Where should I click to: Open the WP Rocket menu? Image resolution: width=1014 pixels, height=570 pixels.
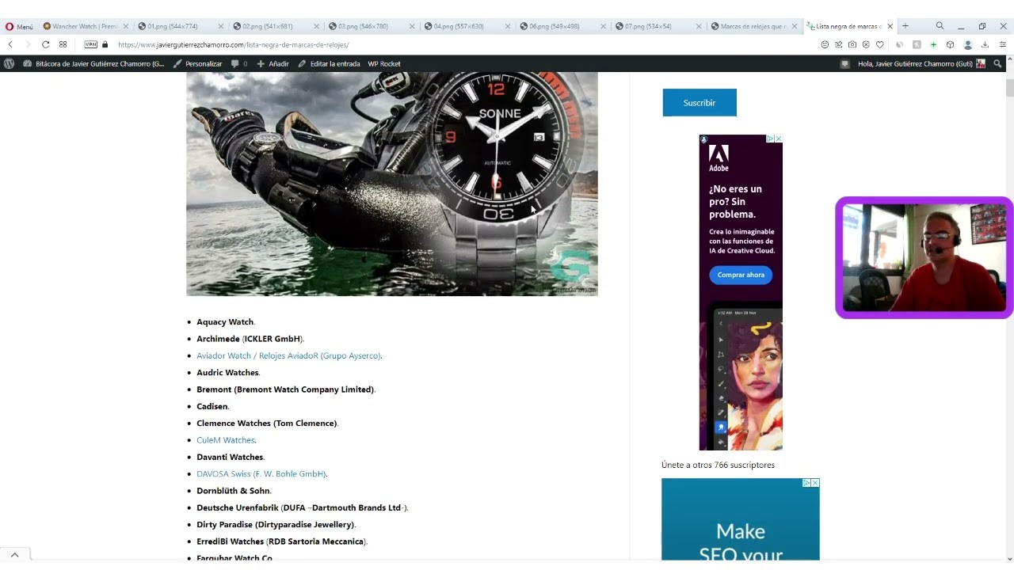pyautogui.click(x=384, y=63)
